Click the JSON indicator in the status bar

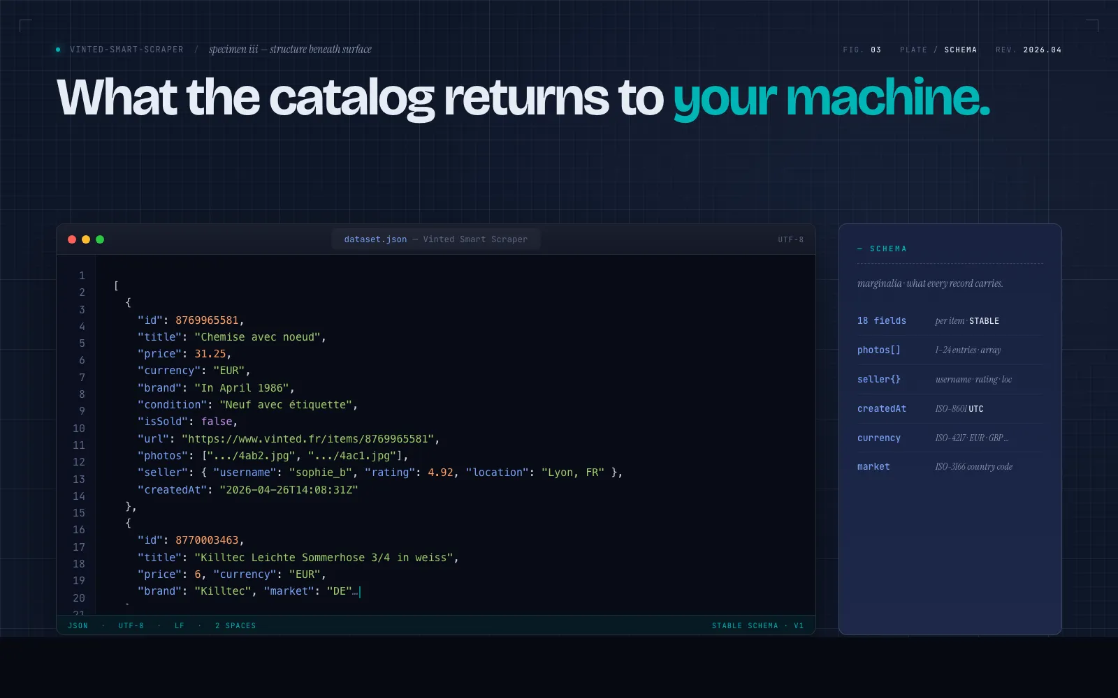tap(78, 626)
